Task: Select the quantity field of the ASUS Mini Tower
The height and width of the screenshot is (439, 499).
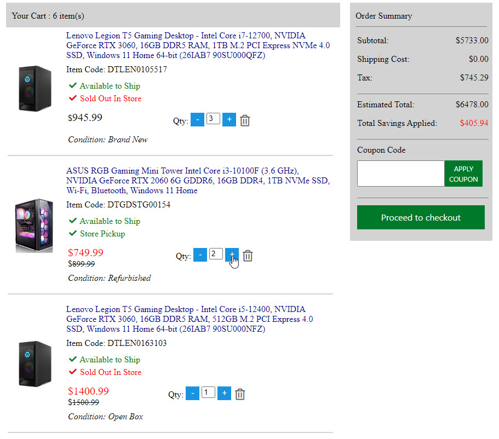Action: tap(216, 254)
